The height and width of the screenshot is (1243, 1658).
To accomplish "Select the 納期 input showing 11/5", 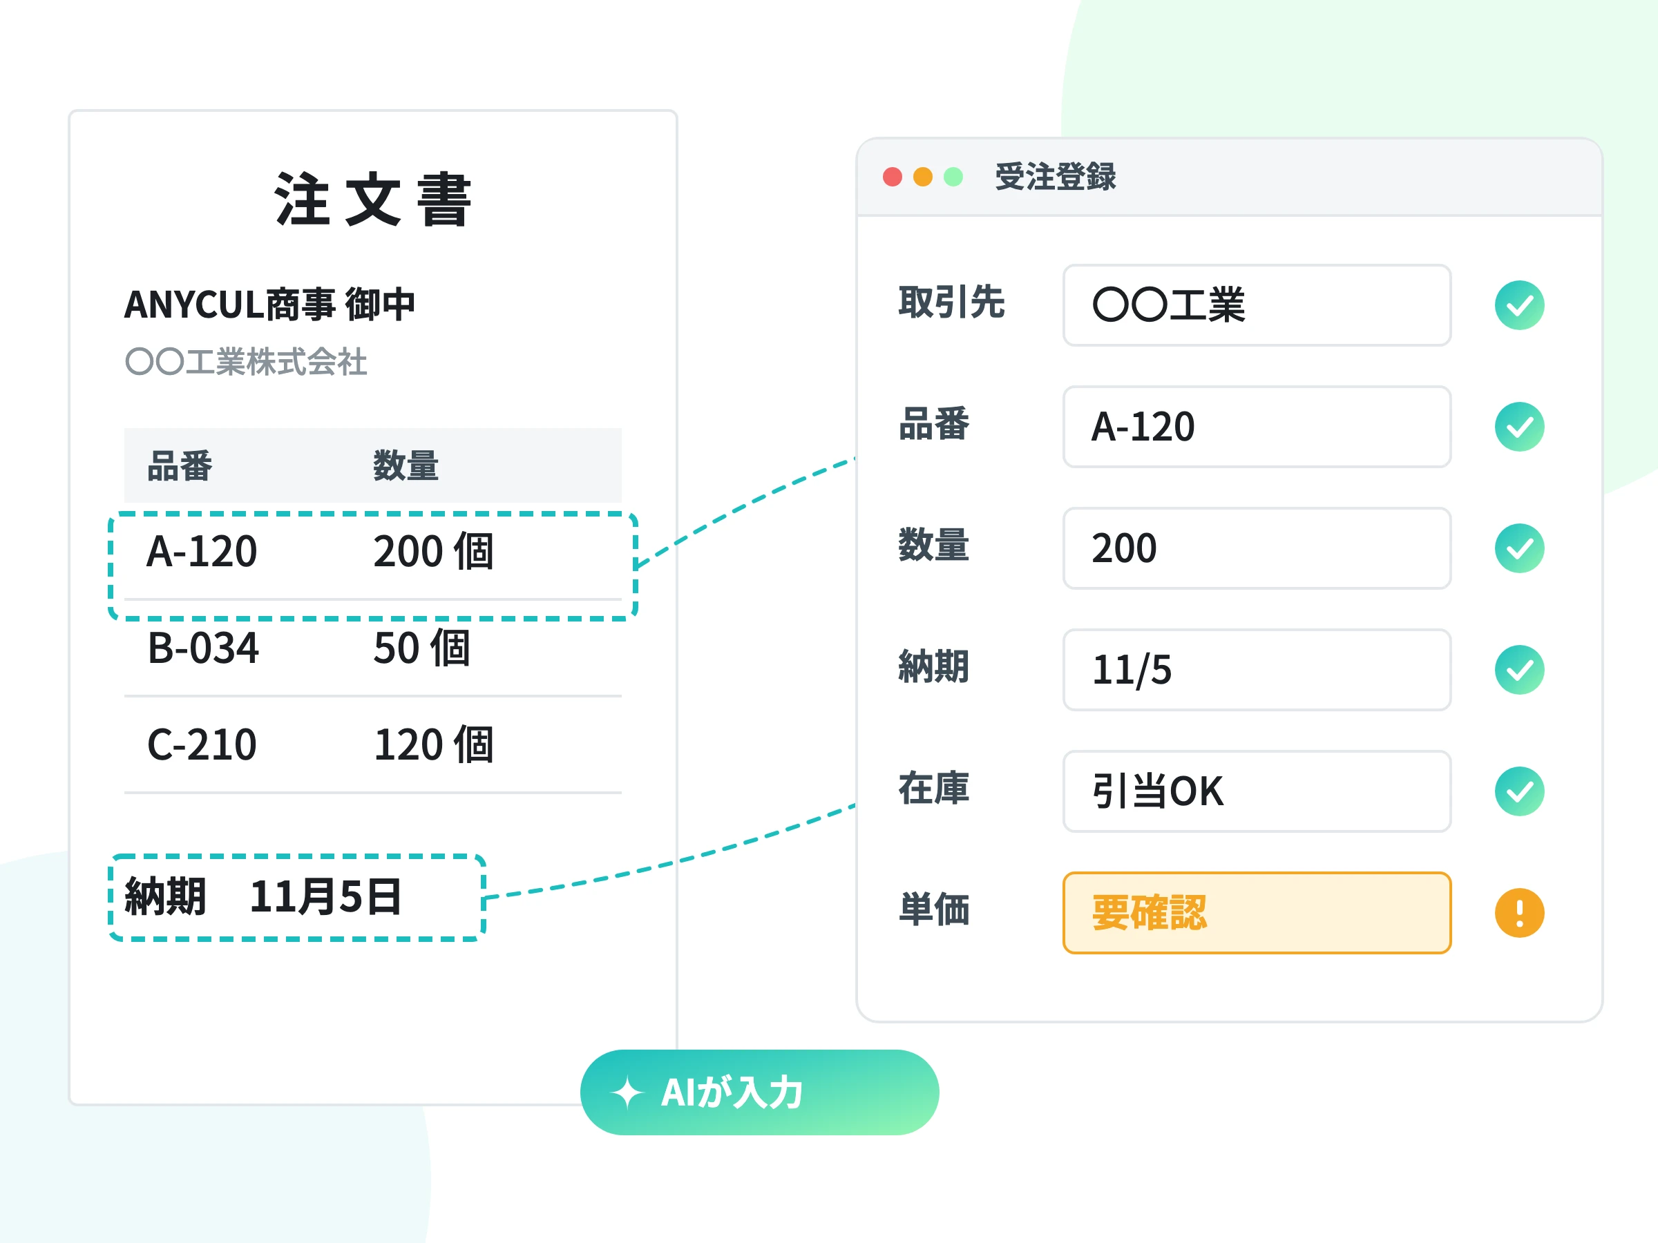I will click(x=1257, y=669).
